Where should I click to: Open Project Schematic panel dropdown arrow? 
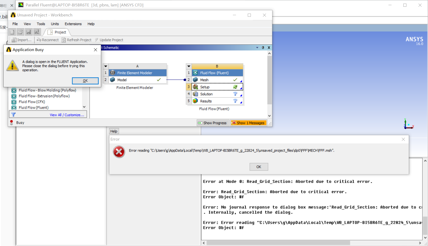tap(257, 48)
